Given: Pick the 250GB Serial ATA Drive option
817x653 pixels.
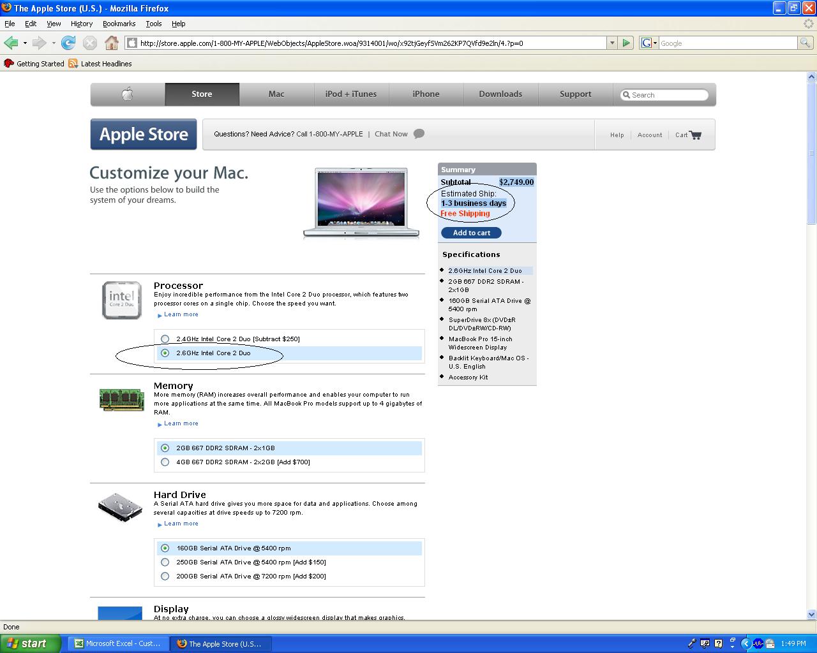Looking at the screenshot, I should [165, 562].
